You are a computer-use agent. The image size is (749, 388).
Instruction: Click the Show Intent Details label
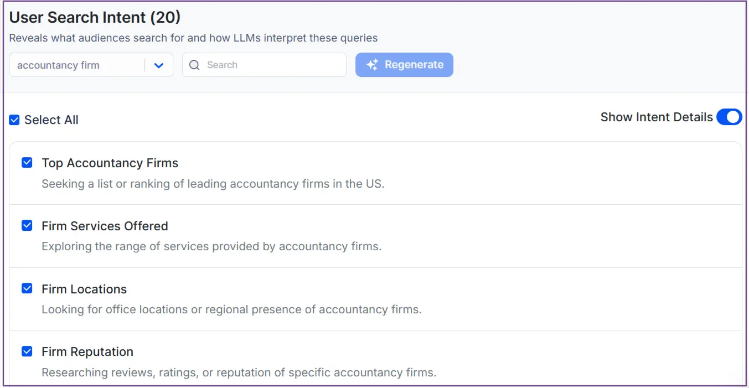click(657, 117)
